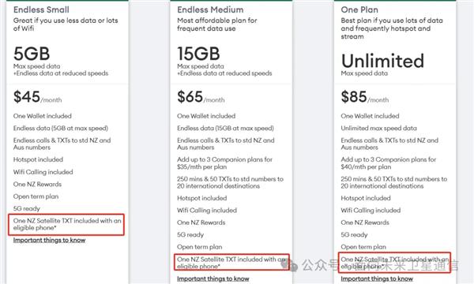This screenshot has height=284, width=474.
Task: Click the 5GB data heading
Action: pyautogui.click(x=32, y=54)
